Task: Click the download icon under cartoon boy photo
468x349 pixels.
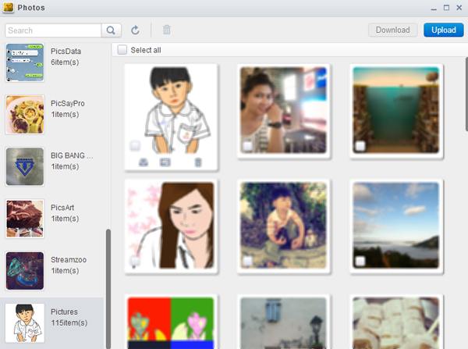Action: (144, 162)
